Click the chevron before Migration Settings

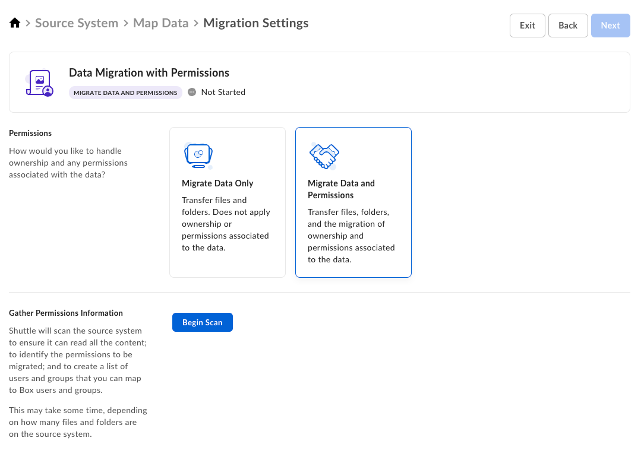[196, 24]
